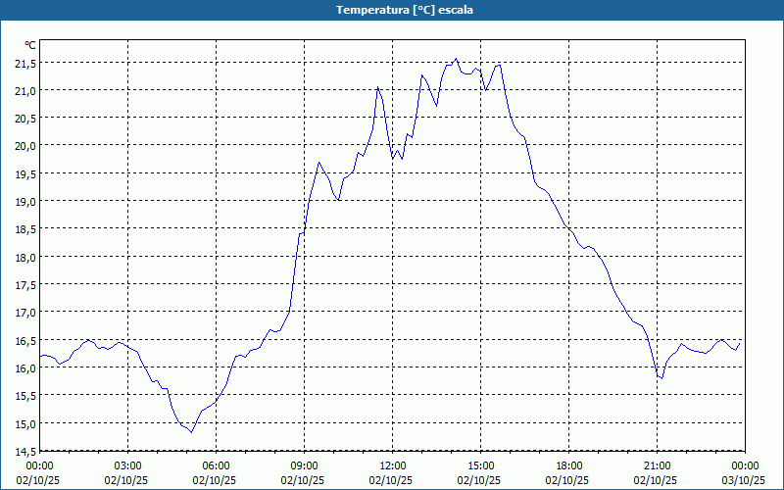Click the curve spike just before 12:00

(x=378, y=87)
